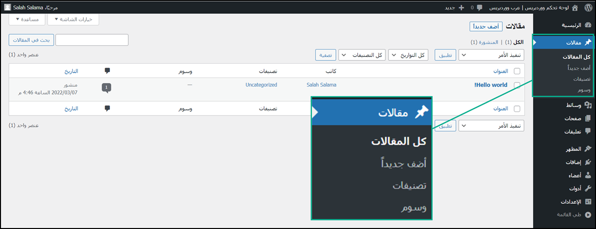Viewport: 596px width, 229px height.
Task: Click the الرئيسية dashboard gauge icon
Action: tap(588, 25)
